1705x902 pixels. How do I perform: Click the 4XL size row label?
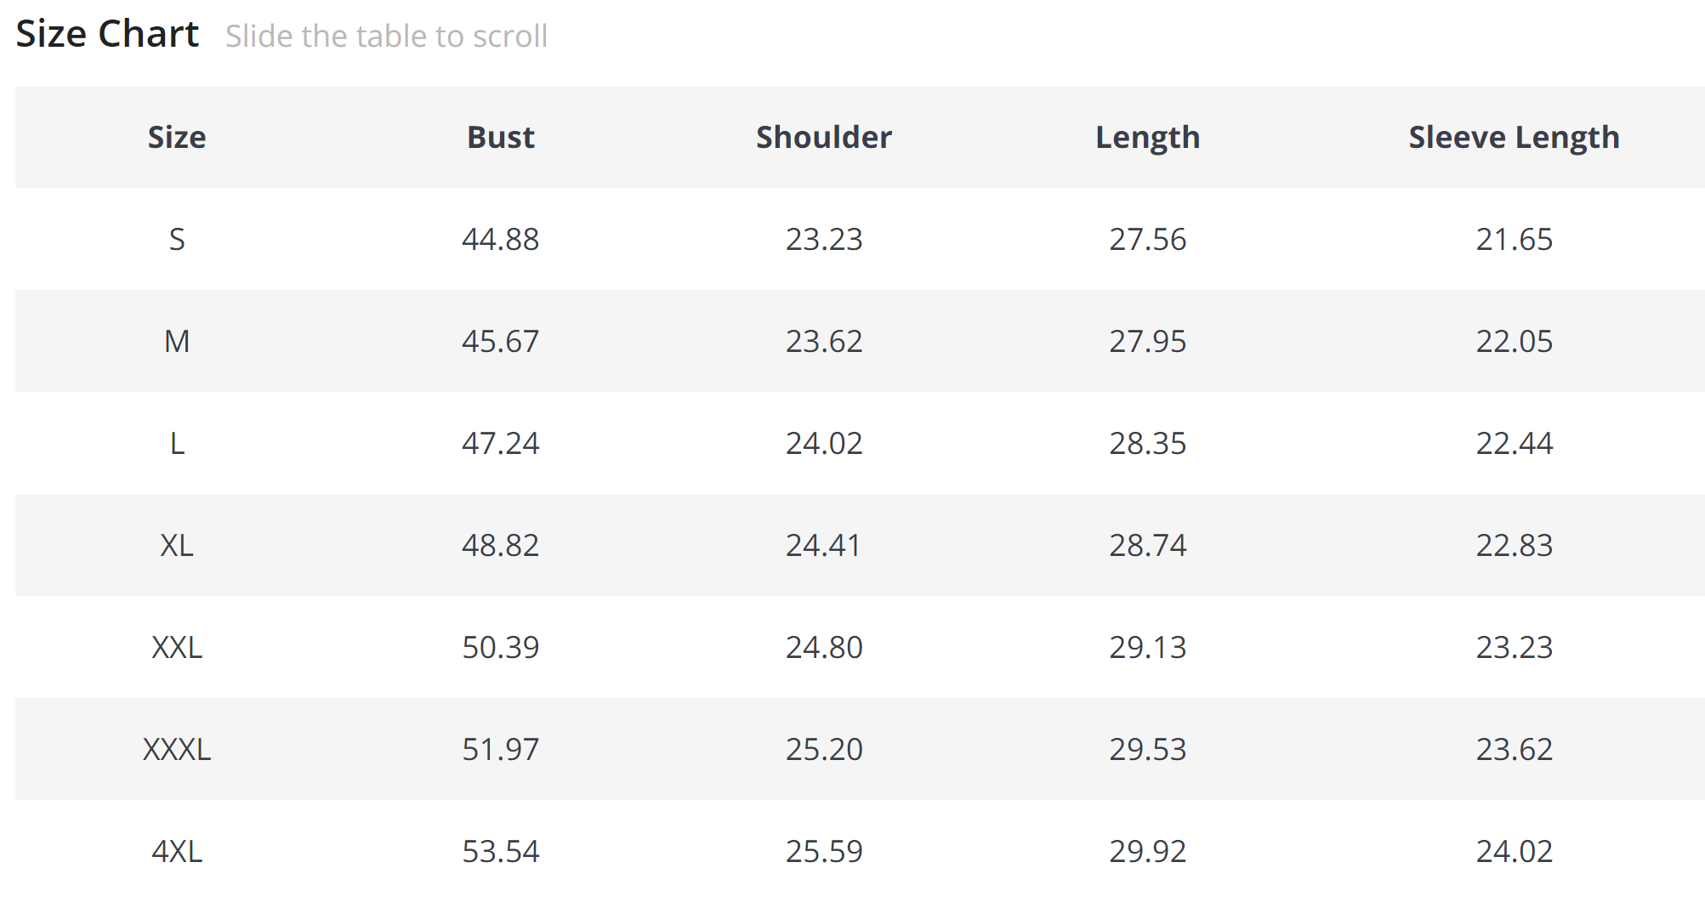click(x=177, y=851)
